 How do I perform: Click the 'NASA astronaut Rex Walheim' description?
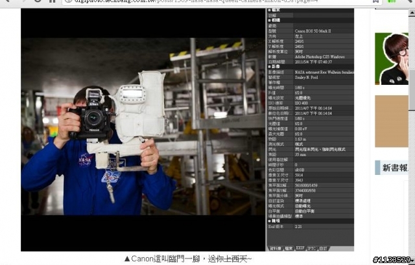click(324, 72)
